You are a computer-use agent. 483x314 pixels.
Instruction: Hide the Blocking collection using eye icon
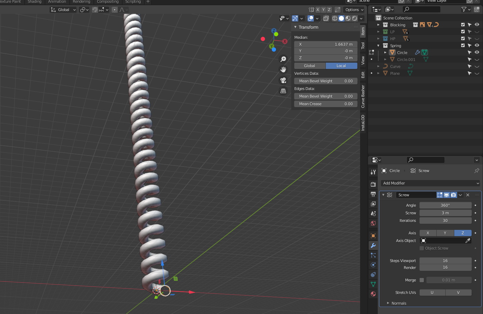click(477, 25)
